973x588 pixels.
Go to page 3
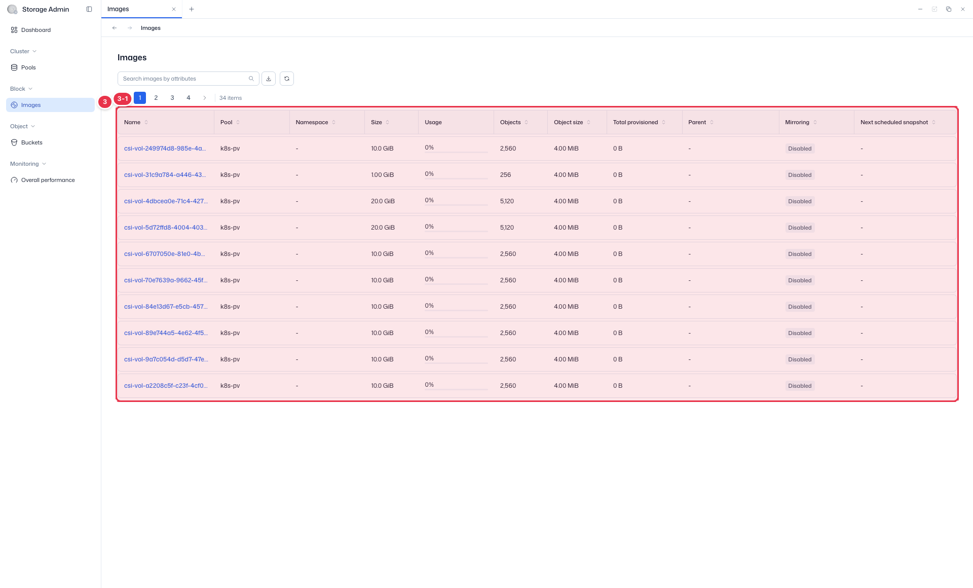pos(172,98)
